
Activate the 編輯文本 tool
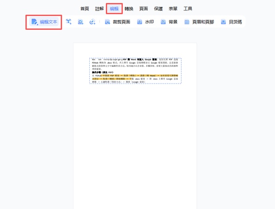[44, 22]
